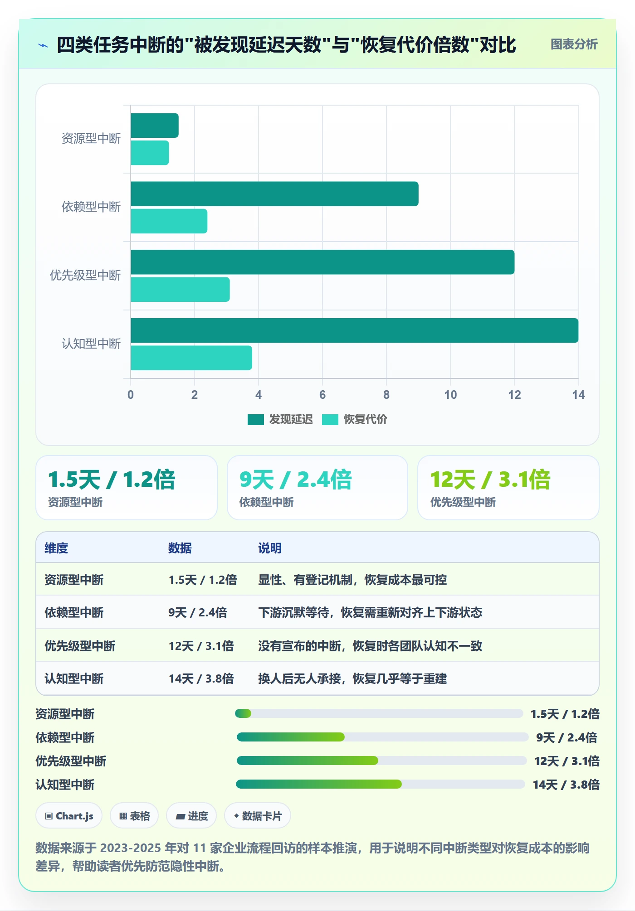Toggle the 恢复代价 legend color box
The width and height of the screenshot is (635, 911).
click(x=330, y=420)
